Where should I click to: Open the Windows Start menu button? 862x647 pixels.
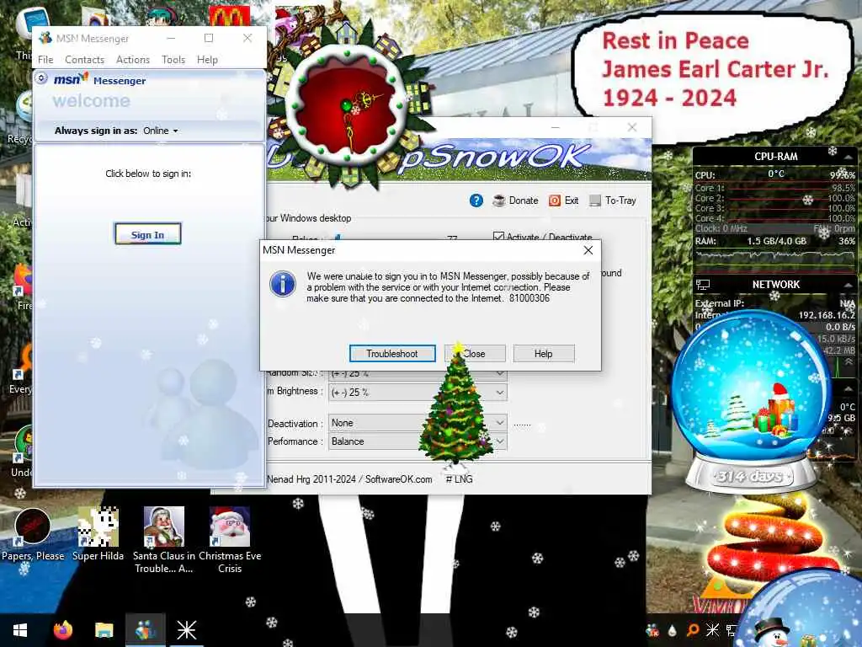(20, 630)
